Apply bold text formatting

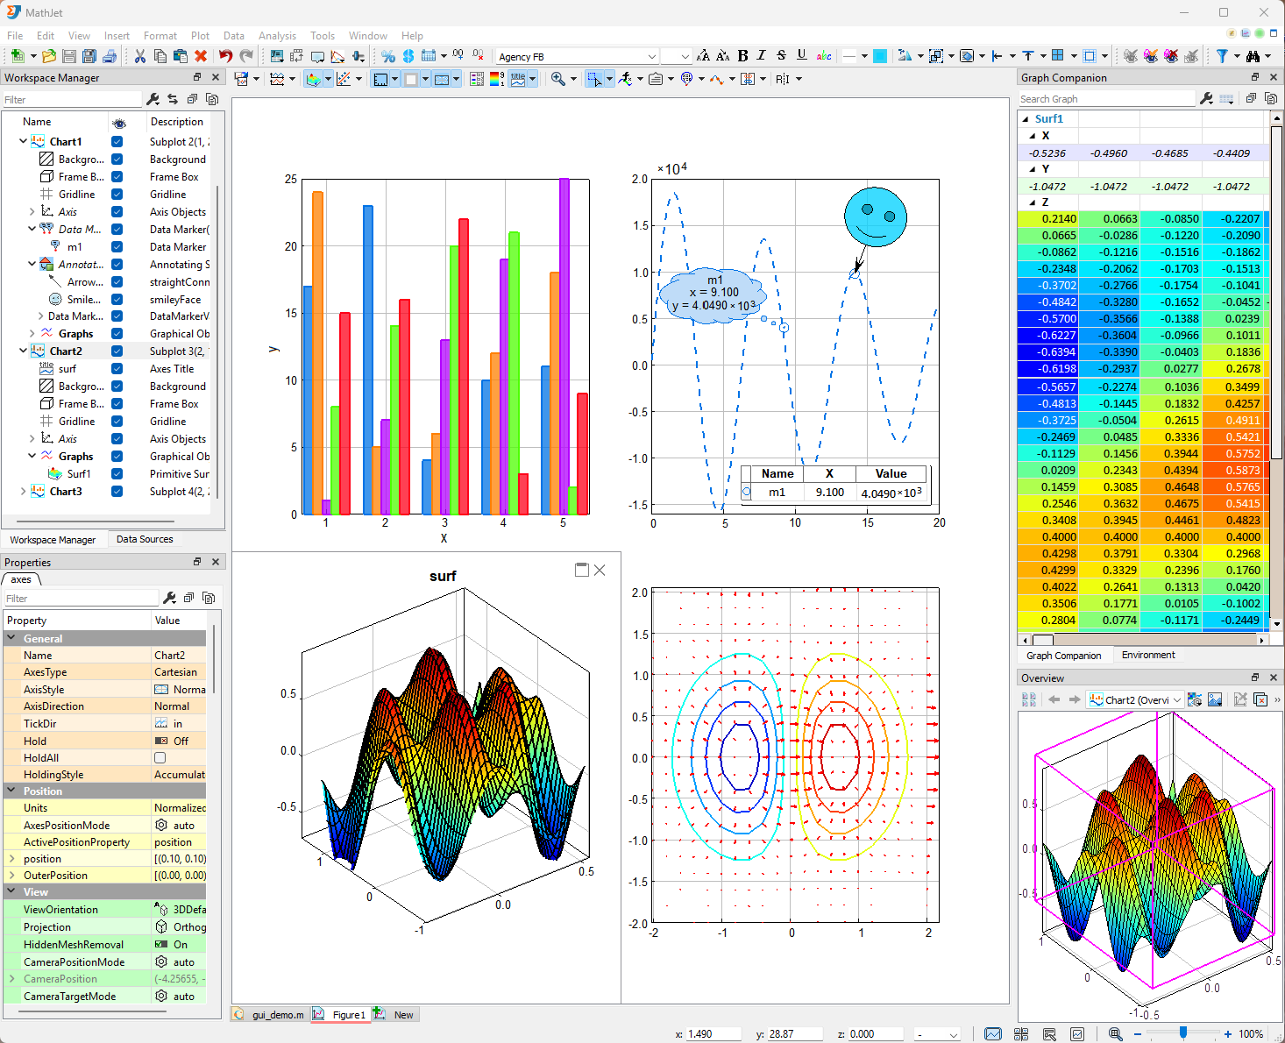742,56
